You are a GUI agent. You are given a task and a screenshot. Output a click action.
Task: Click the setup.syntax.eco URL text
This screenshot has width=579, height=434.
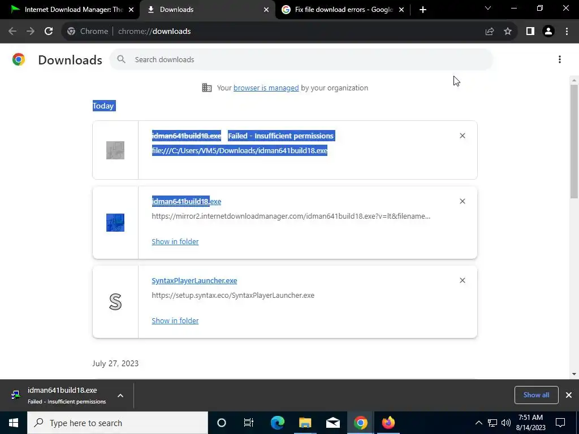coord(233,295)
